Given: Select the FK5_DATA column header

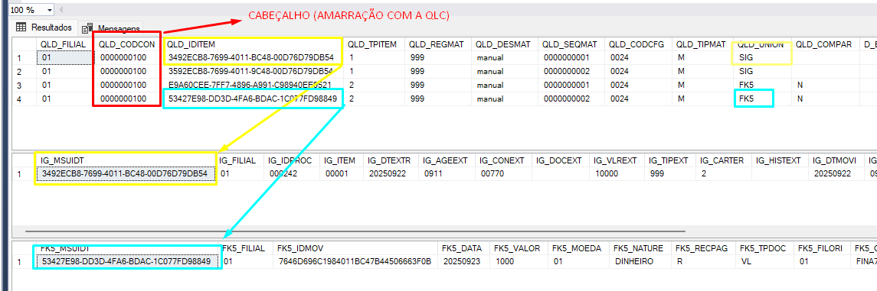Looking at the screenshot, I should pos(464,248).
